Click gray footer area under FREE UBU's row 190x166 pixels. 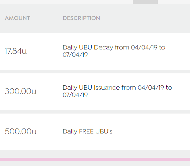click(95, 154)
